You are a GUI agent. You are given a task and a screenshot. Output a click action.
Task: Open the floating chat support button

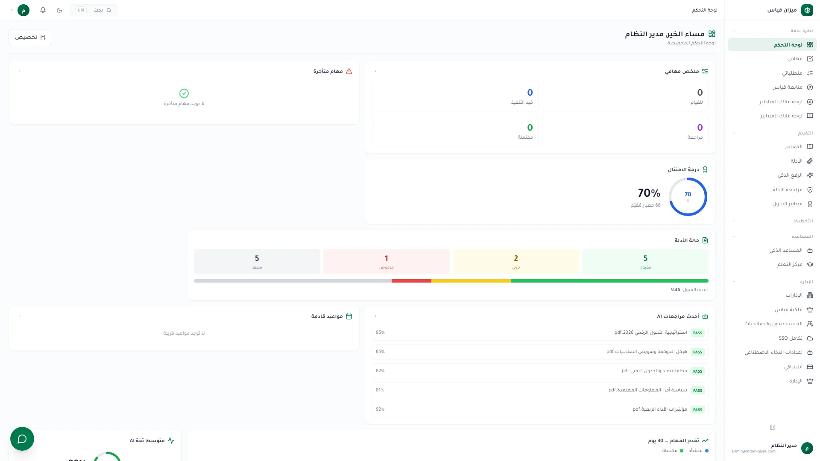coord(22,439)
